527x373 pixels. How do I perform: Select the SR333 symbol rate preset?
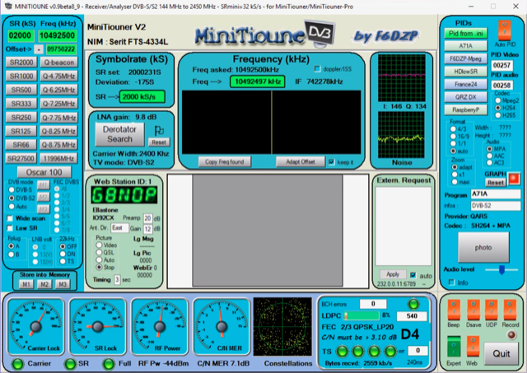point(21,104)
